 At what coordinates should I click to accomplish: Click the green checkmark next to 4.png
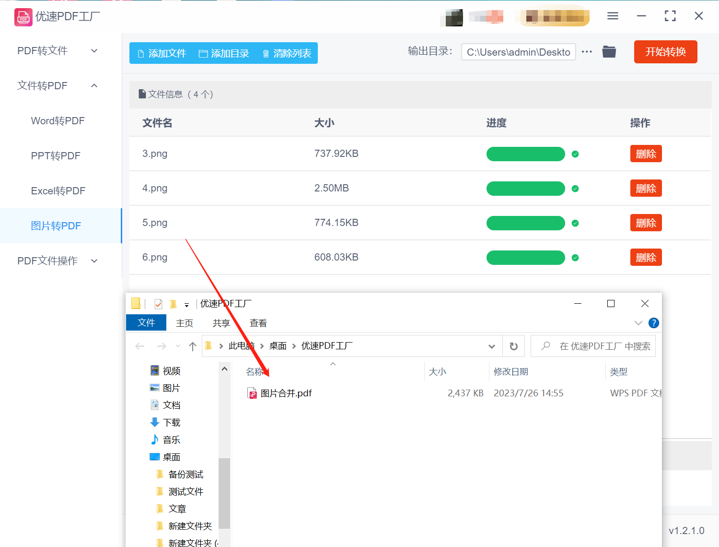(x=575, y=189)
